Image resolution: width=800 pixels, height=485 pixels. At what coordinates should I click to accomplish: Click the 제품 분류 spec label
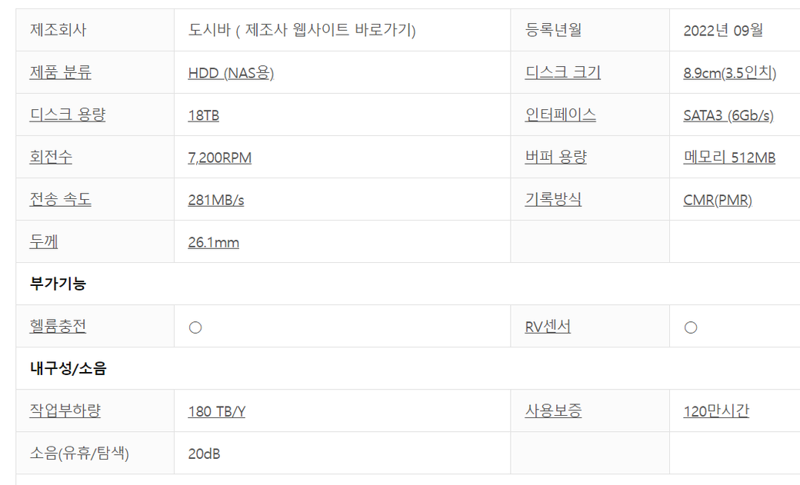click(61, 73)
